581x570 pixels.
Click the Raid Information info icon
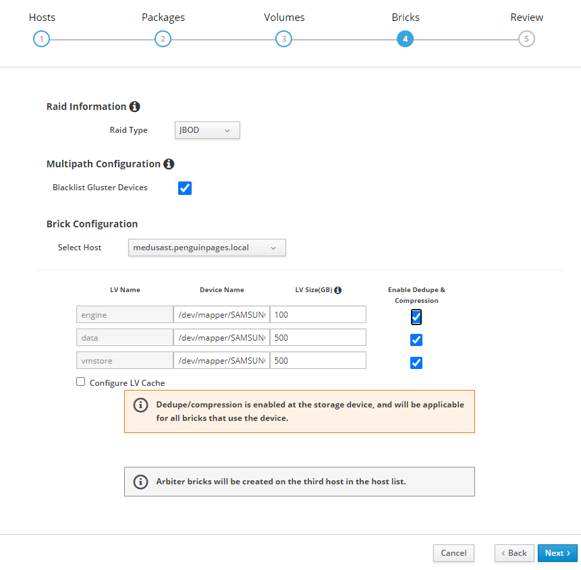click(134, 107)
